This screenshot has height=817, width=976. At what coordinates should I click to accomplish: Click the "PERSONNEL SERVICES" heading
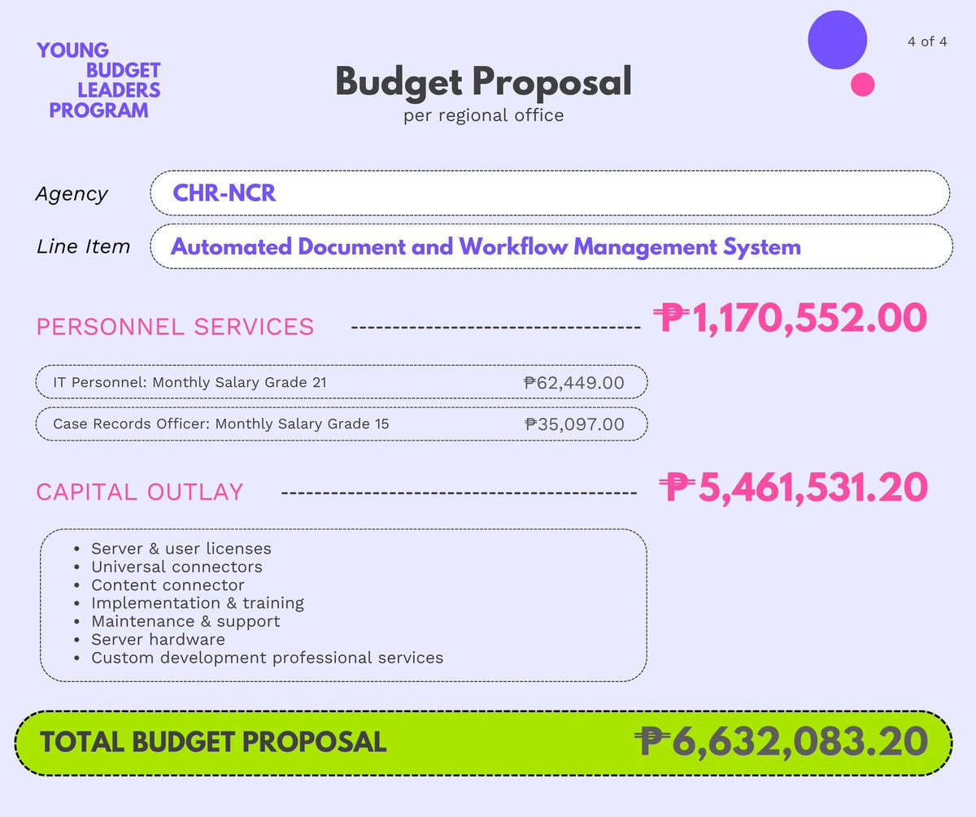[175, 327]
